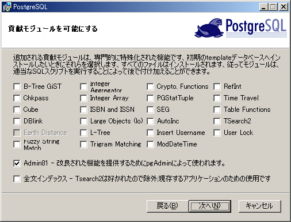Tick the Large Objects (lo) checkbox
The width and height of the screenshot is (291, 222).
point(83,121)
